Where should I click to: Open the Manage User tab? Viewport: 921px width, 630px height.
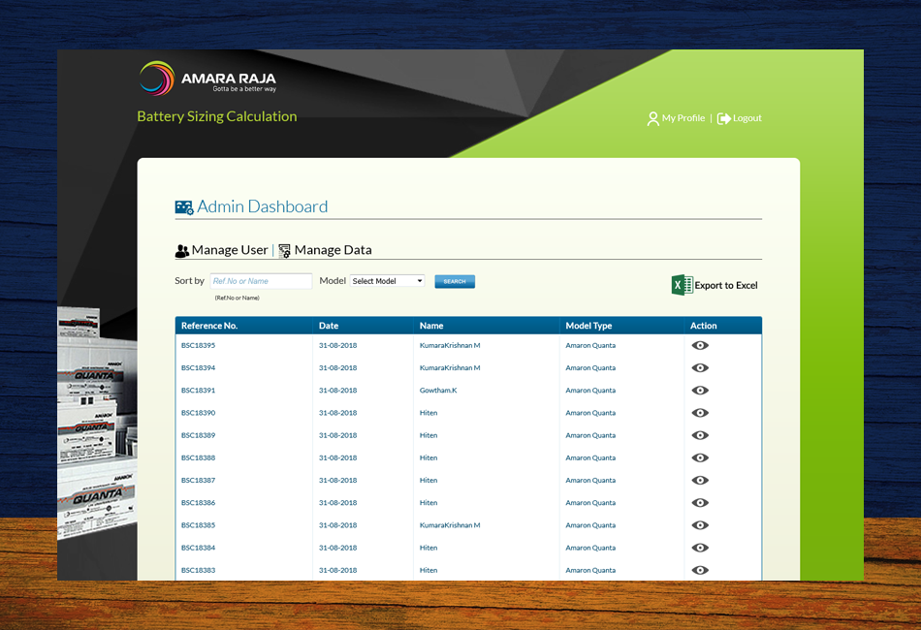pyautogui.click(x=229, y=250)
